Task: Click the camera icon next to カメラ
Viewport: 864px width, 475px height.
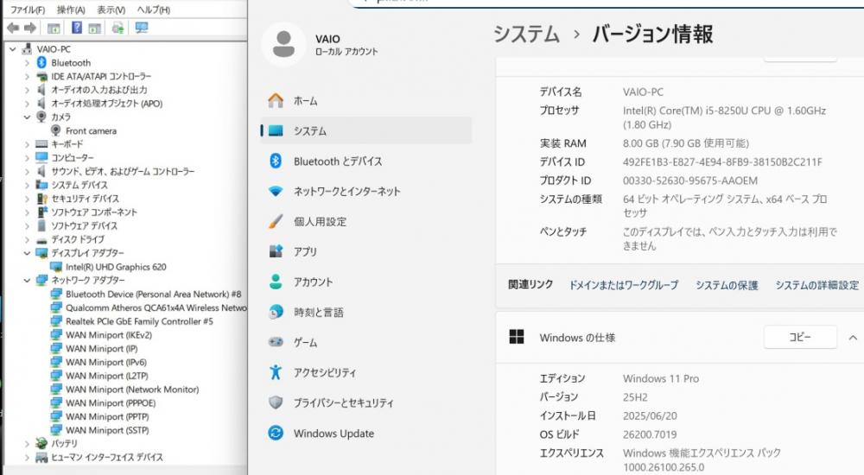Action: click(41, 117)
